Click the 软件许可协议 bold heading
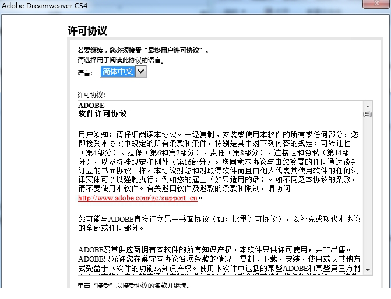 (x=103, y=113)
